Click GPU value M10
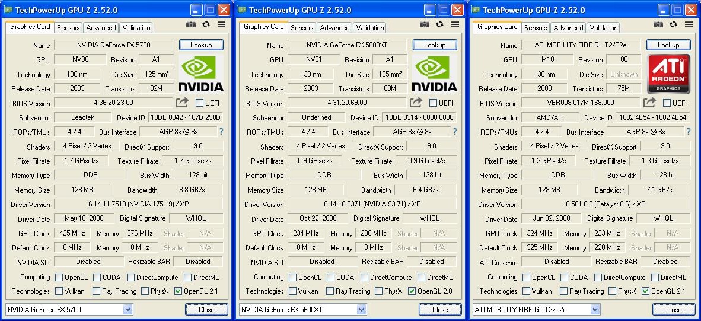This screenshot has width=701, height=321. click(x=547, y=59)
